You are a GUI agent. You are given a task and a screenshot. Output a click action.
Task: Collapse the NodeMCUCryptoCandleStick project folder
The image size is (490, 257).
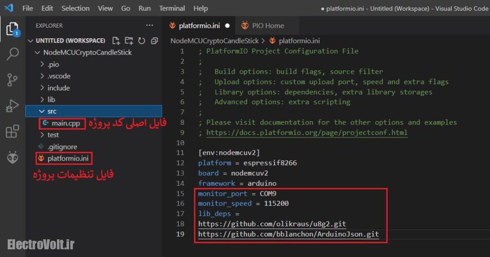coord(87,52)
